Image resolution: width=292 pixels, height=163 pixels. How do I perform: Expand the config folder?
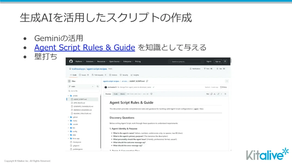[x=68, y=132]
